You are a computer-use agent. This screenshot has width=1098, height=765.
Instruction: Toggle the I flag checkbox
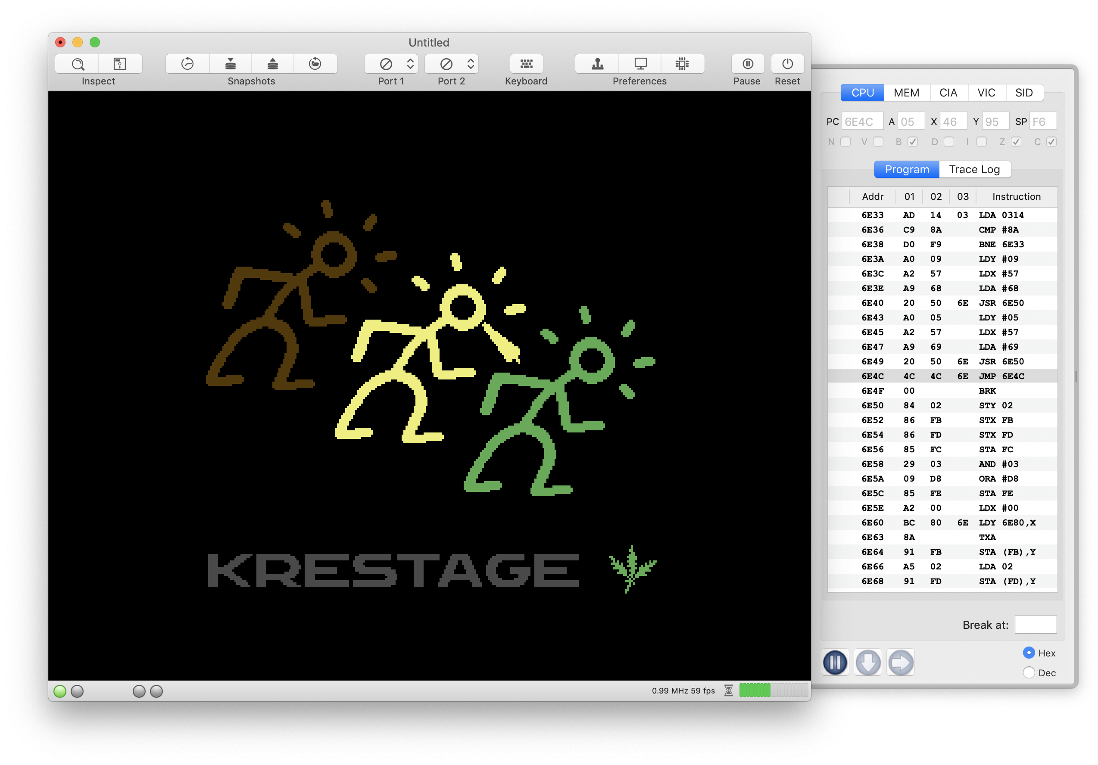tap(981, 142)
